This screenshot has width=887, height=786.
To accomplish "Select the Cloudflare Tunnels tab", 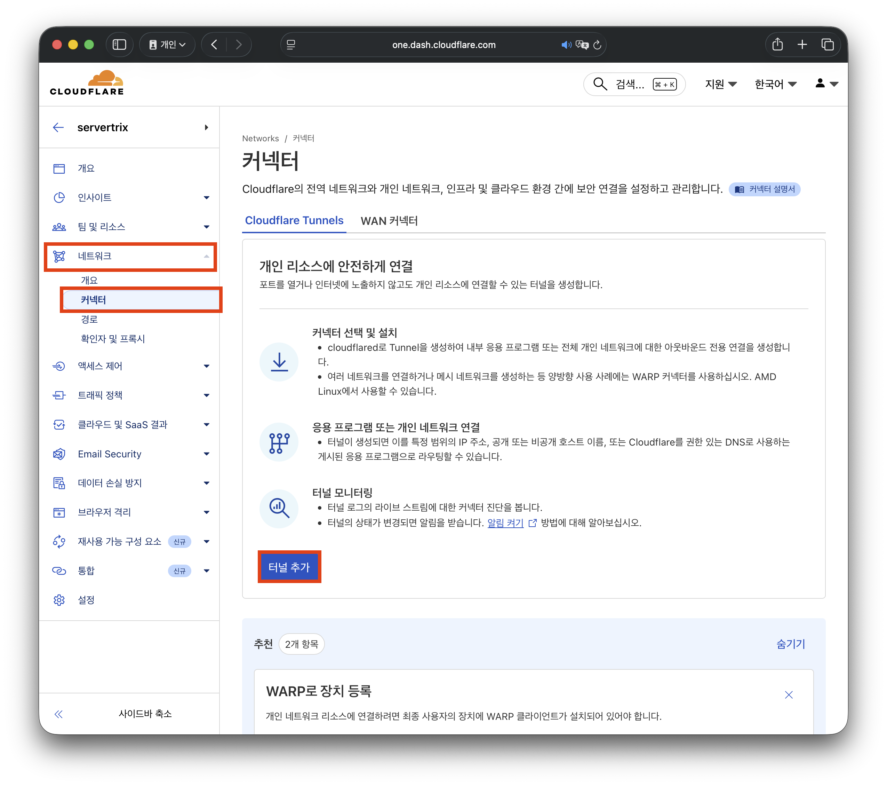I will point(294,221).
